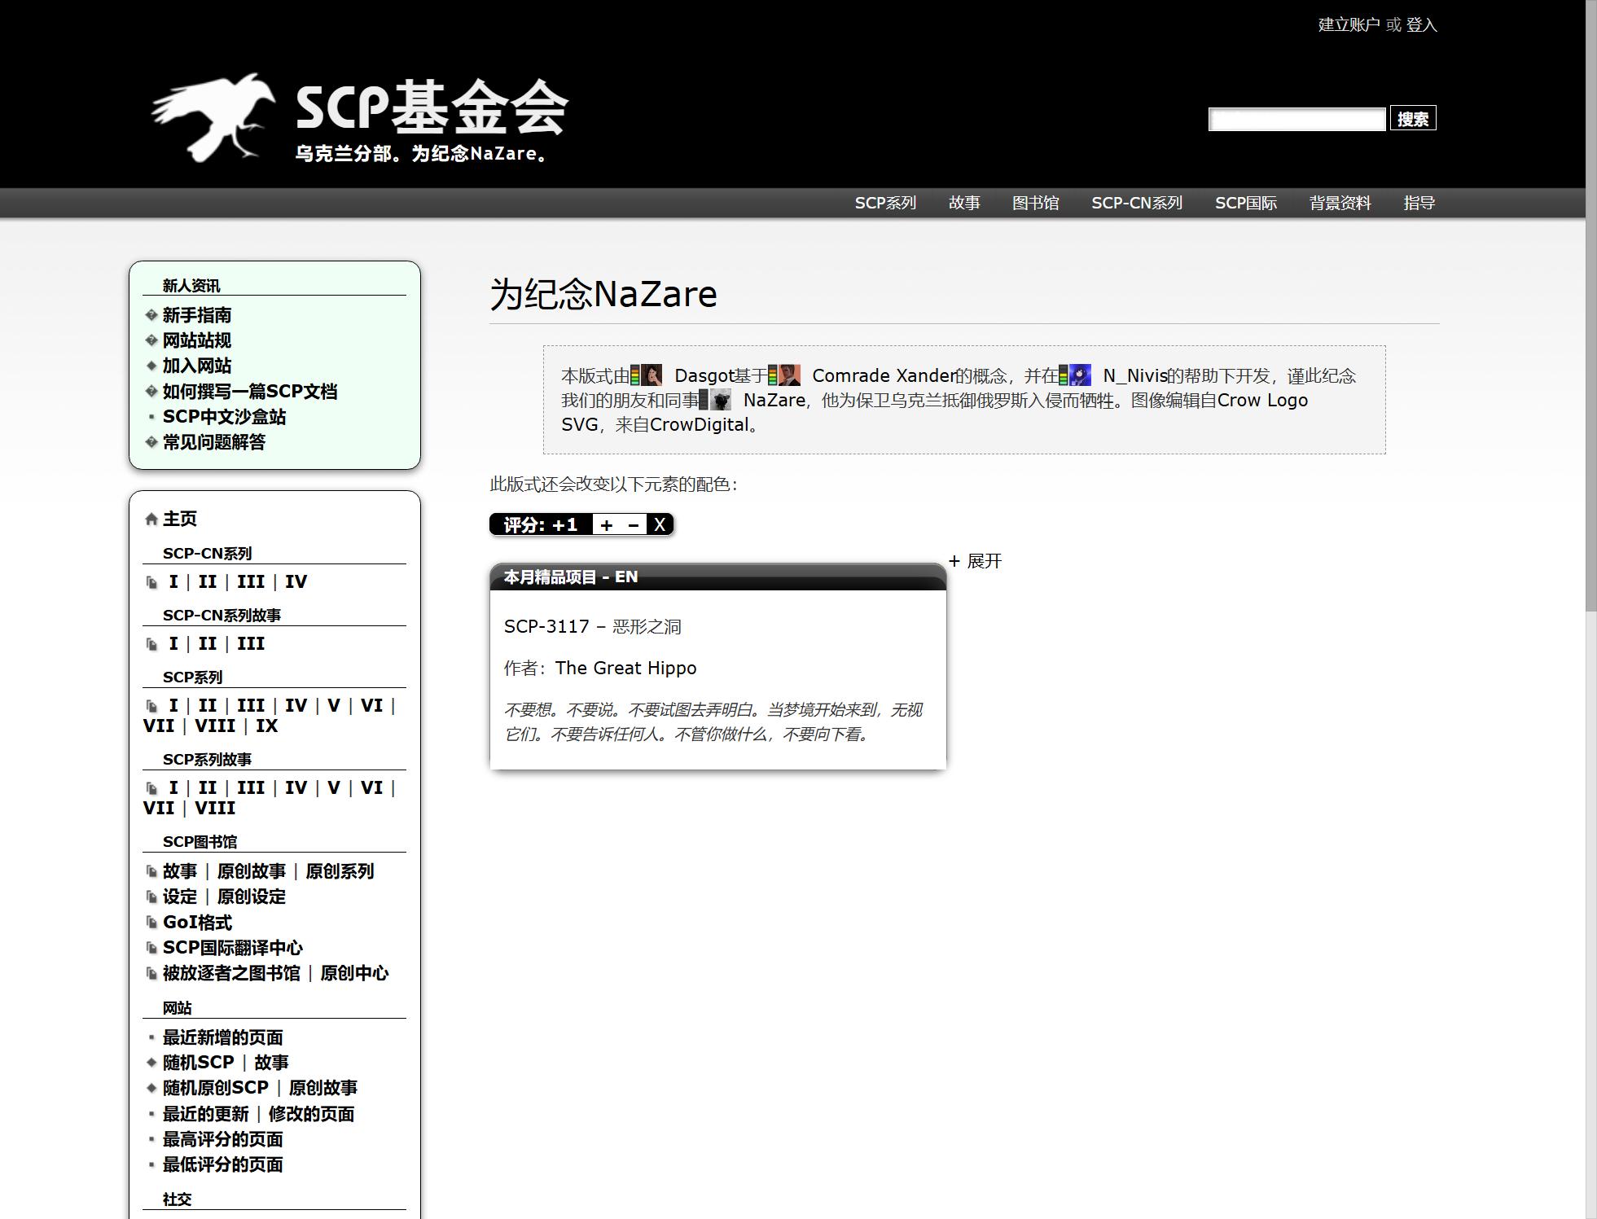Click 新手指南 sidebar link
1597x1219 pixels.
click(x=196, y=315)
